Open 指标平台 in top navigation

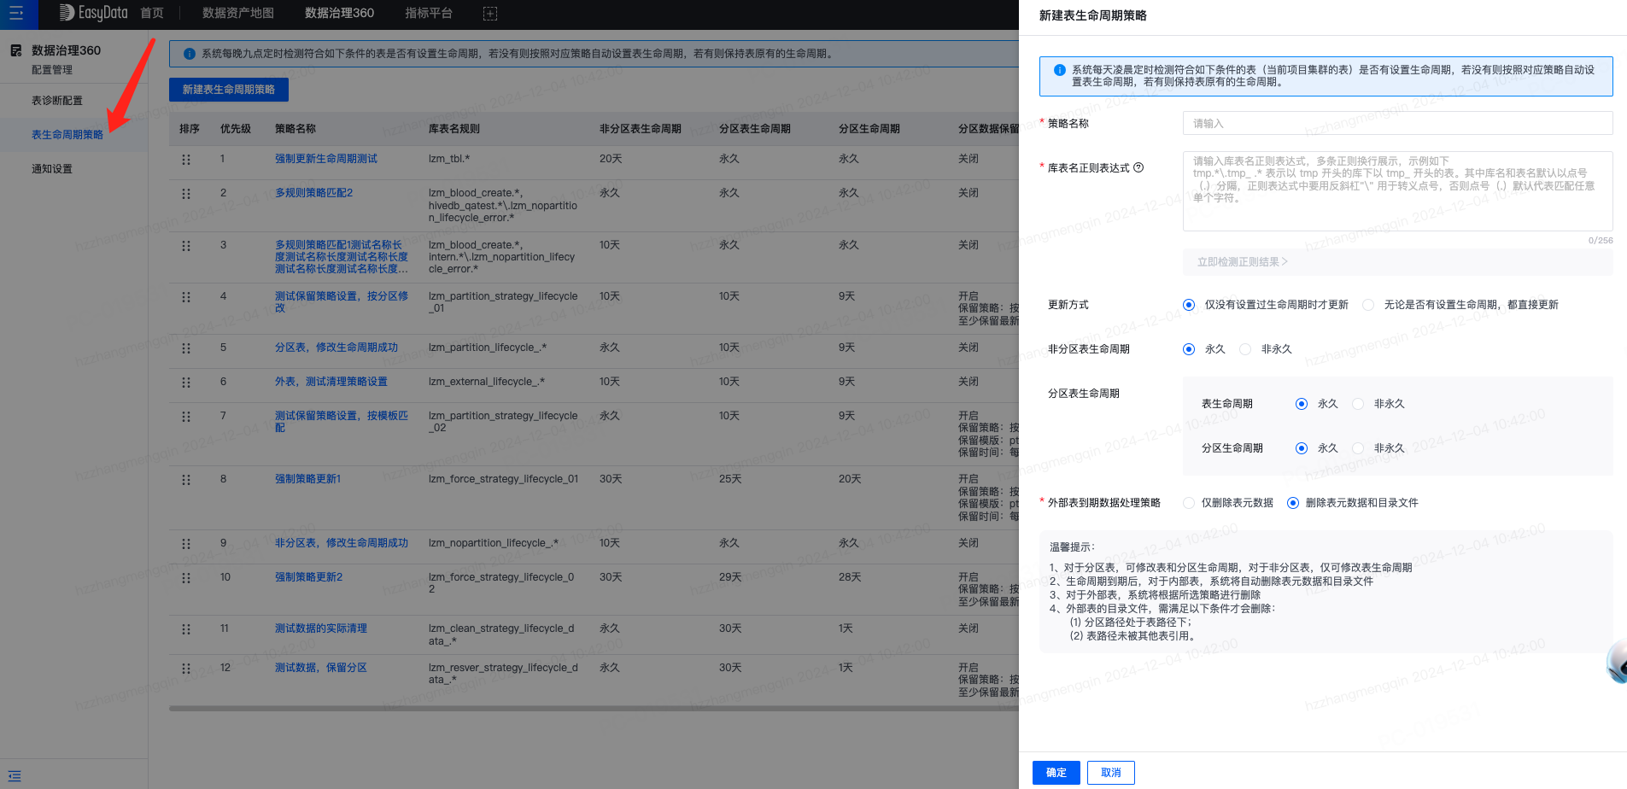pos(429,14)
